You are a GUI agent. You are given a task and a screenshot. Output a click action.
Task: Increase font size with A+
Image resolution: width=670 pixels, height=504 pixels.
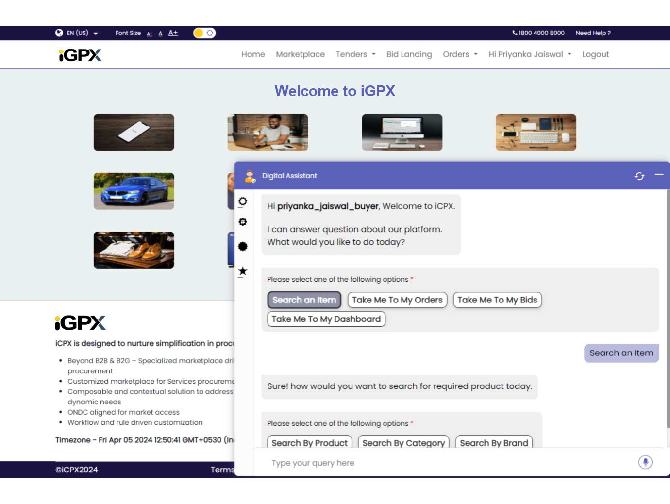pyautogui.click(x=173, y=33)
